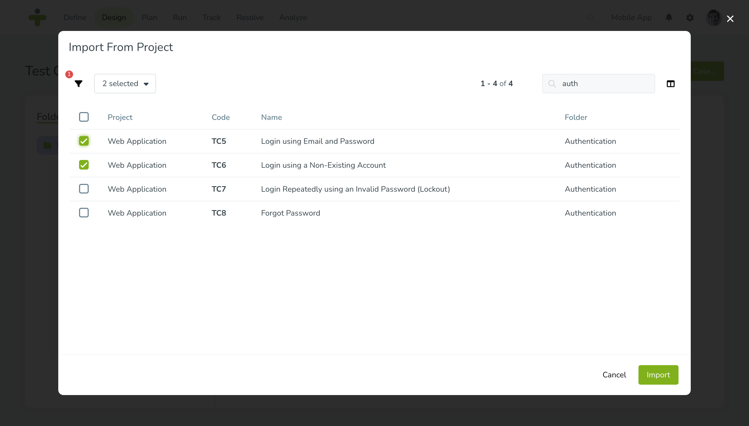Image resolution: width=749 pixels, height=426 pixels.
Task: Open the filter options funnel icon
Action: [79, 84]
